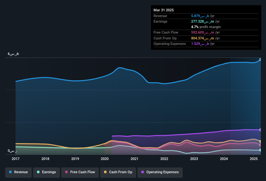The width and height of the screenshot is (266, 181).
Task: Click the 6b y-axis top label
Action: (x=13, y=54)
